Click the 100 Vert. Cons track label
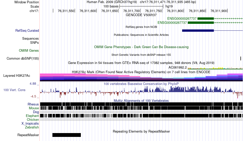 (14, 90)
